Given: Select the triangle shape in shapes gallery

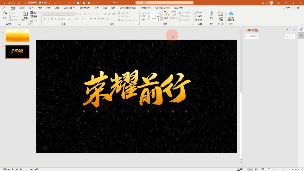Looking at the screenshot, I should 149,16.
